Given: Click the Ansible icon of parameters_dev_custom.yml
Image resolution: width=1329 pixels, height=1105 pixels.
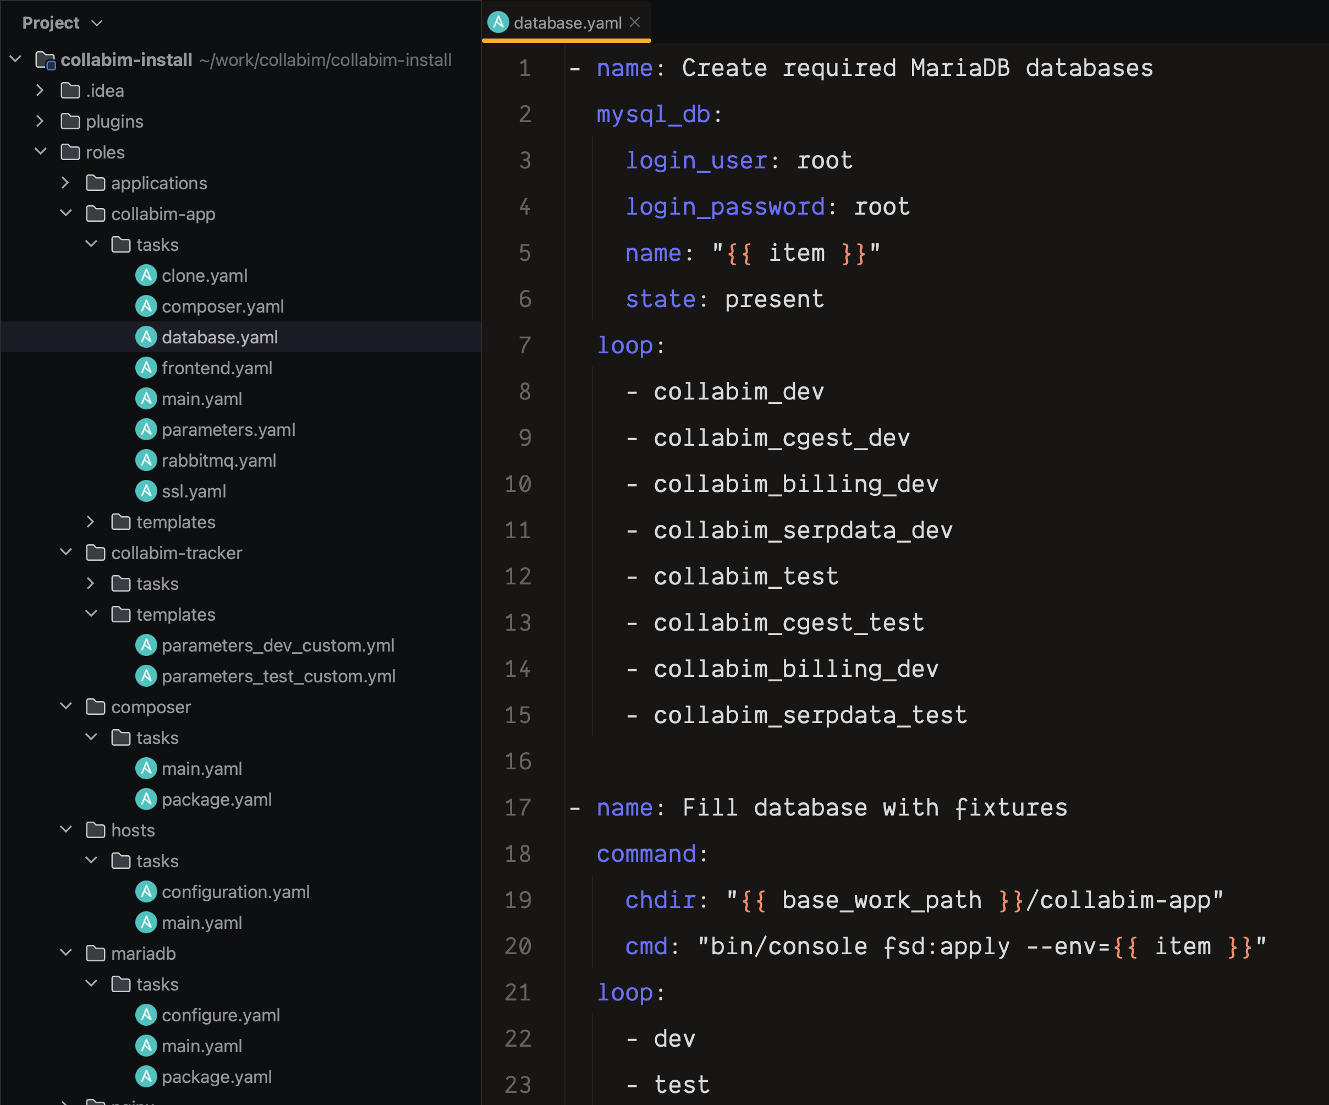Looking at the screenshot, I should click(146, 646).
